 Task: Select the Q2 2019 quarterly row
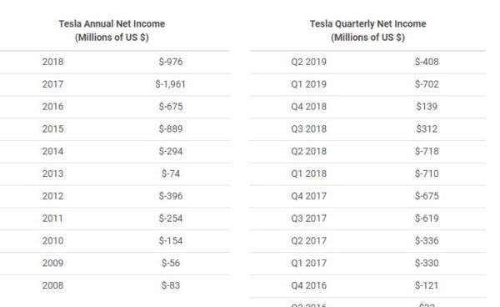point(368,62)
